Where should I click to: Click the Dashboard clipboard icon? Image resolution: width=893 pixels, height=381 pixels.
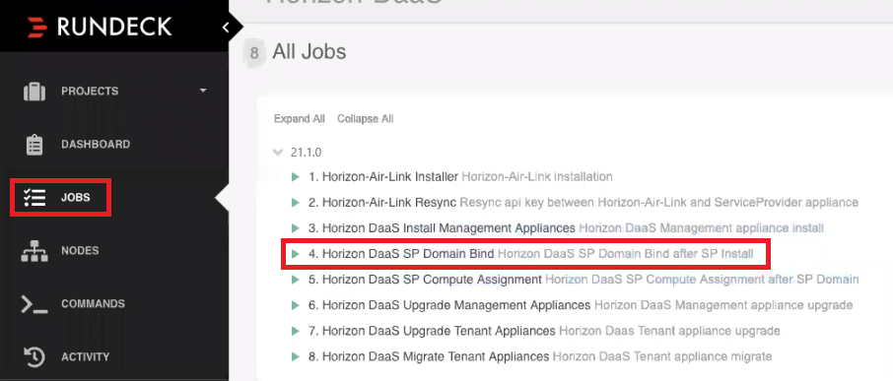tap(34, 145)
